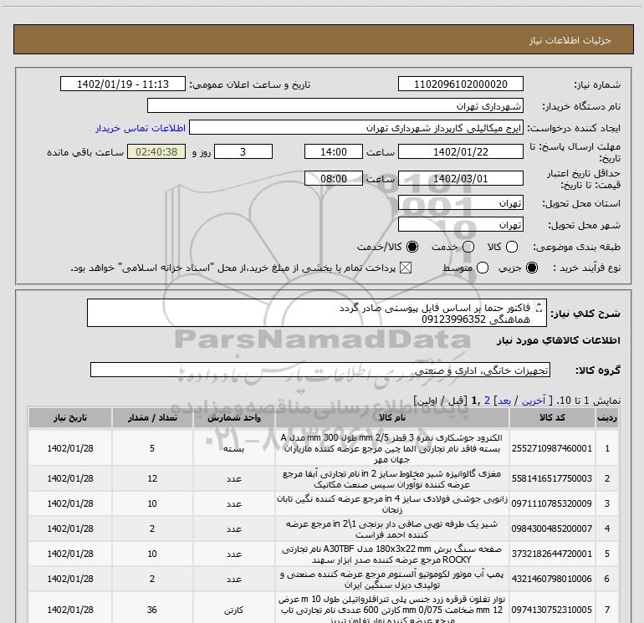Click the buyer organization field شهرداری تهران

click(x=335, y=105)
